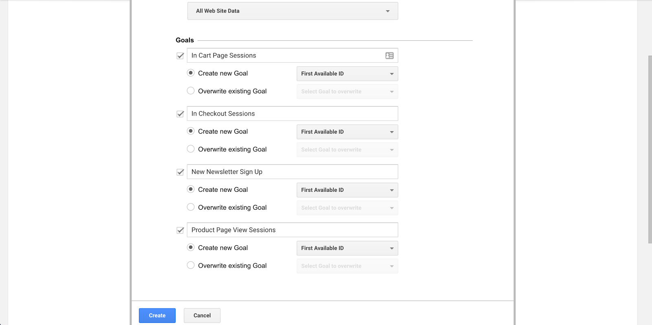652x325 pixels.
Task: Click the New Newsletter Sign Up name field
Action: [292, 172]
